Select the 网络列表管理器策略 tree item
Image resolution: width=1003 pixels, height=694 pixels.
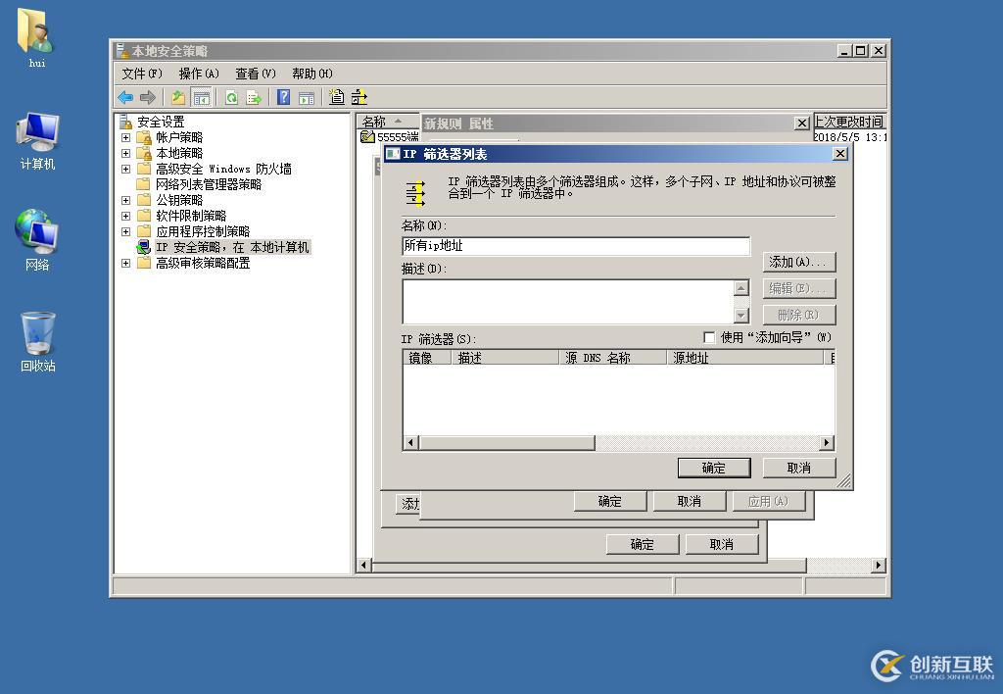(209, 184)
